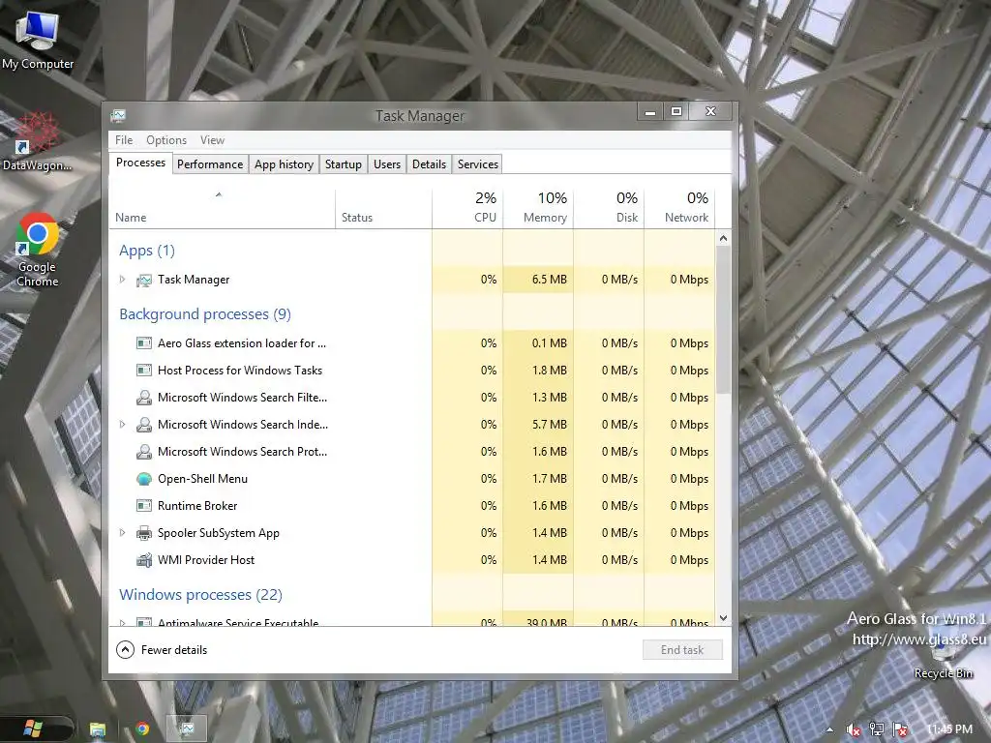Switch to the App history tab
Viewport: 991px width, 743px height.
coord(284,164)
